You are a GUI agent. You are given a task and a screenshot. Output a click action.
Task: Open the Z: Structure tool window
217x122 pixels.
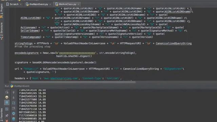[x=1, y=31]
